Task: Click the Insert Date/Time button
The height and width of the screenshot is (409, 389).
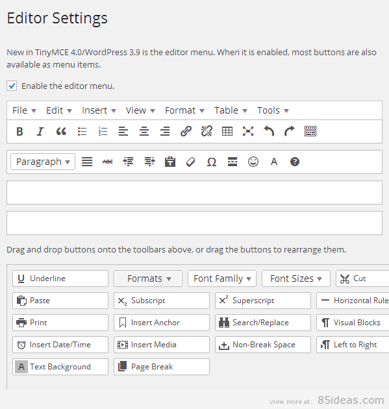Action: 60,345
